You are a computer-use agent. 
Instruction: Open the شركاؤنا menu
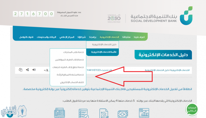(82, 37)
